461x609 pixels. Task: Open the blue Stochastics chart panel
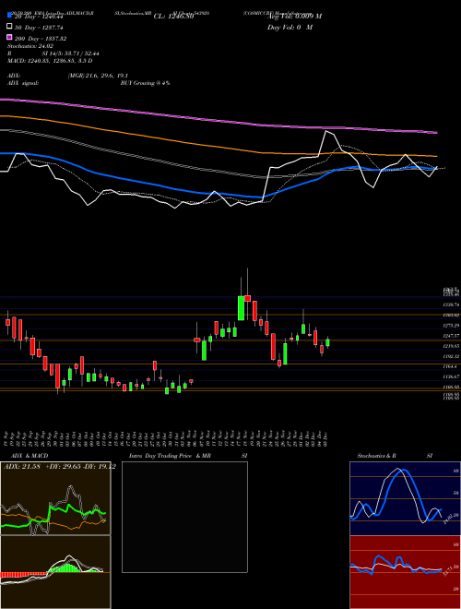point(405,498)
